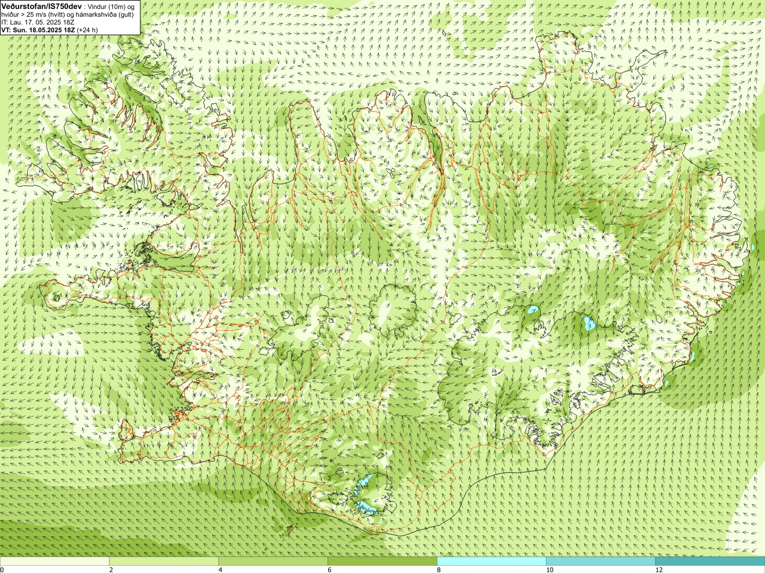The image size is (765, 574).
Task: Select the 10–12 m/s turquoise segment
Action: (x=601, y=561)
